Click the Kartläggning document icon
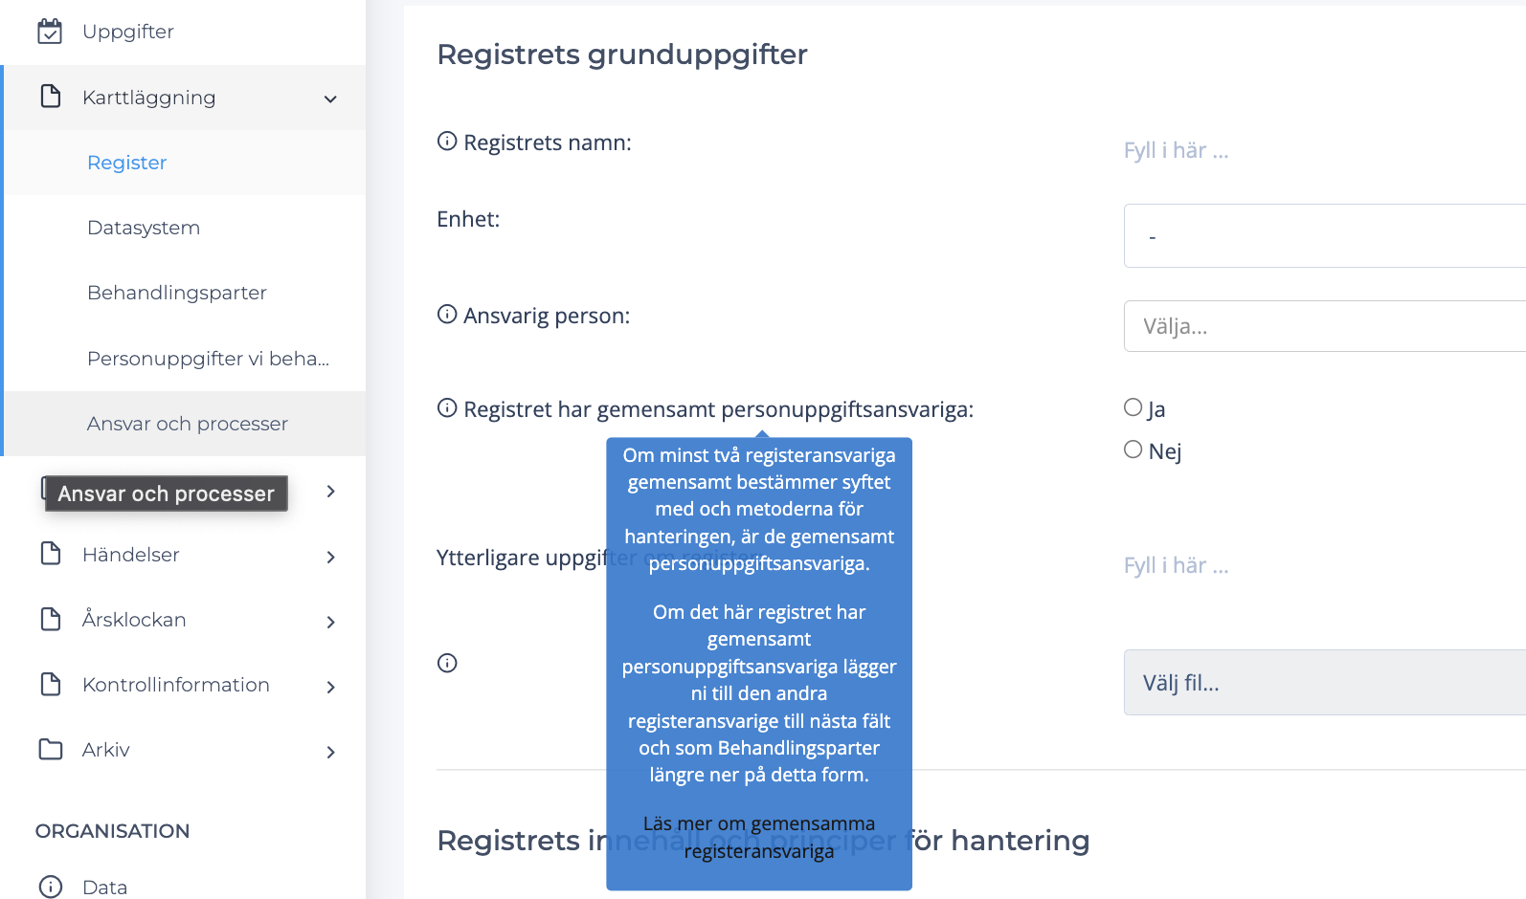This screenshot has width=1526, height=899. 51,97
